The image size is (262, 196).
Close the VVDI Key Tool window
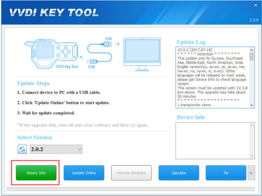click(x=255, y=5)
